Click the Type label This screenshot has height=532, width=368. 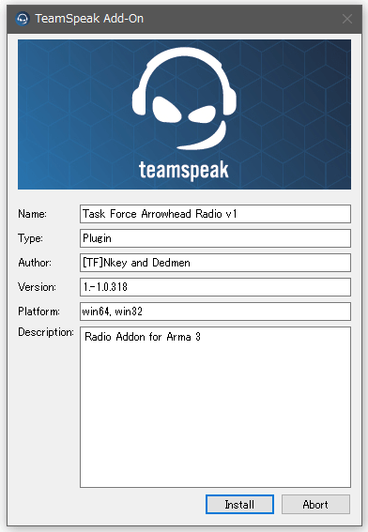tap(31, 238)
